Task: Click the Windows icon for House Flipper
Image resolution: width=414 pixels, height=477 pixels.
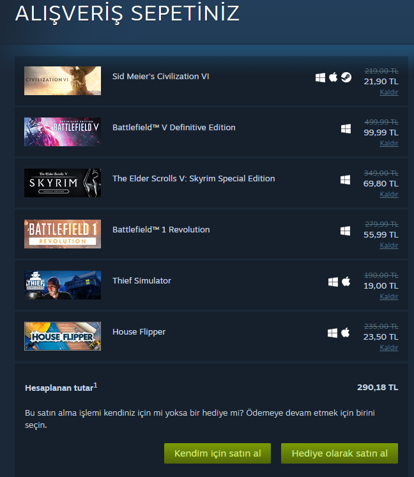Action: pyautogui.click(x=332, y=333)
